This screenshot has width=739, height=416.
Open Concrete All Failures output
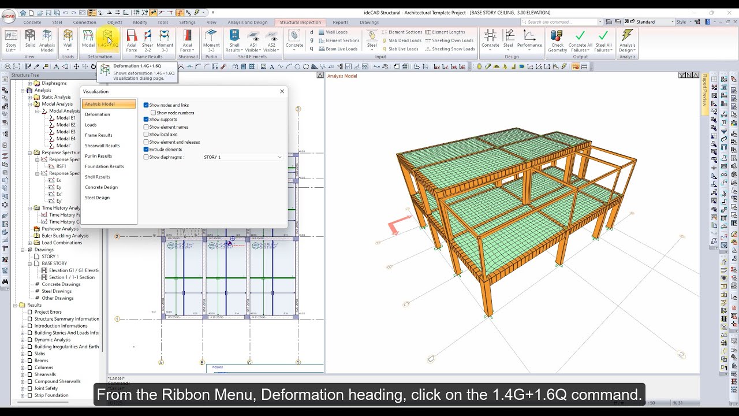point(580,40)
